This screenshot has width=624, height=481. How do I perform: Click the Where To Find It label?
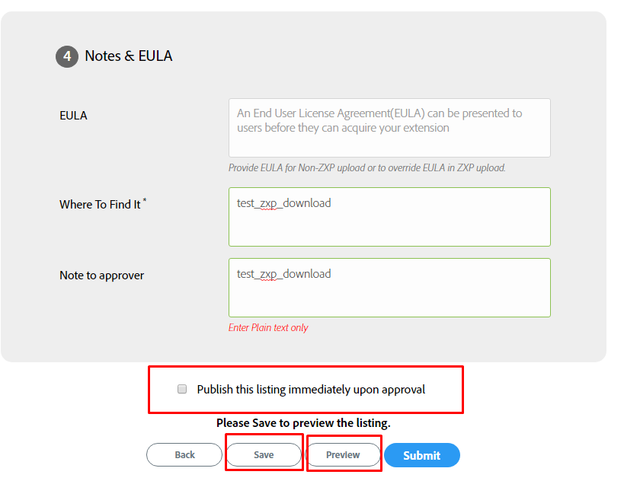pyautogui.click(x=100, y=205)
